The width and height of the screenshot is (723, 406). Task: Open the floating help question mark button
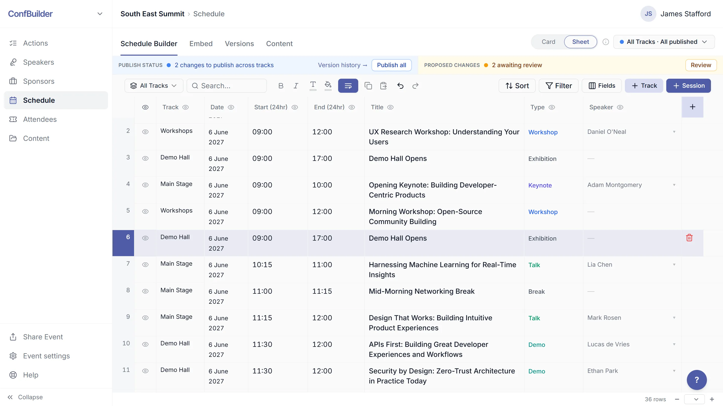pyautogui.click(x=697, y=380)
